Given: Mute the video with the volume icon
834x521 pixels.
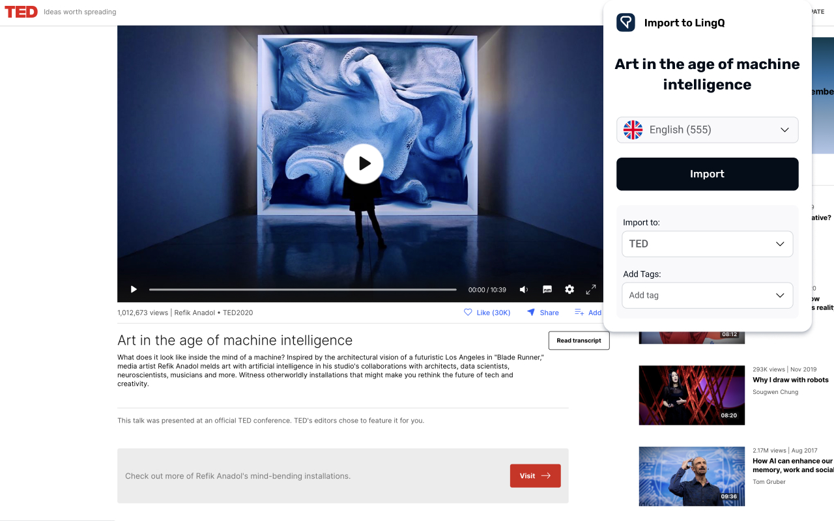Looking at the screenshot, I should click(524, 289).
